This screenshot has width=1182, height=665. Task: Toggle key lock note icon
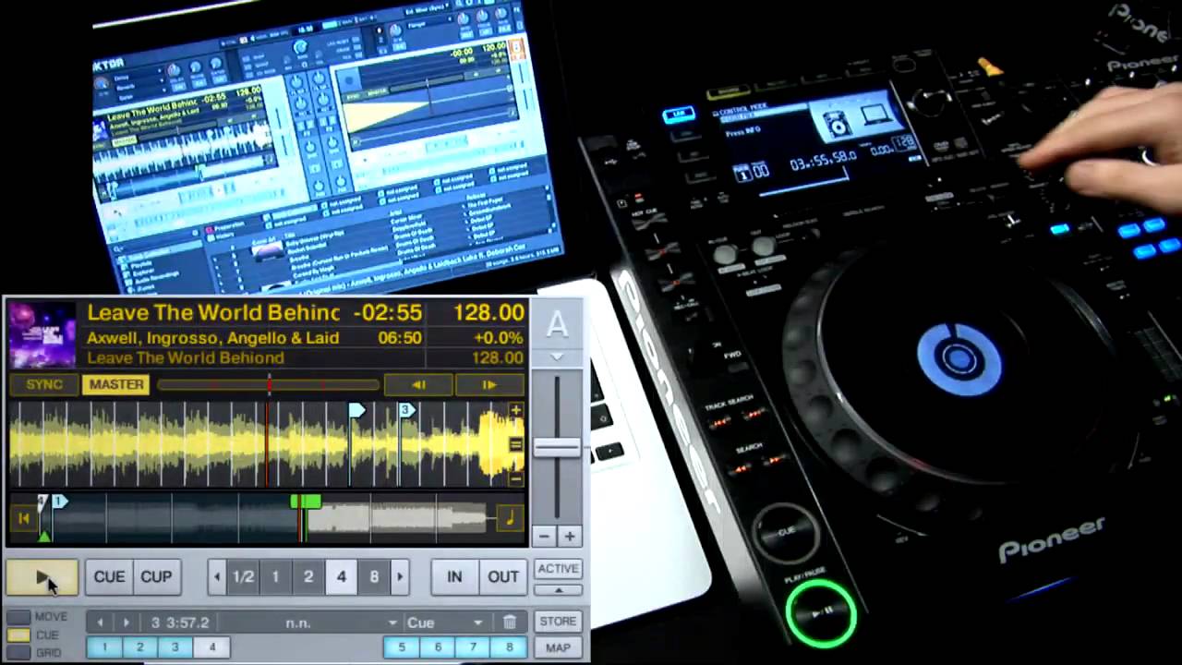510,518
